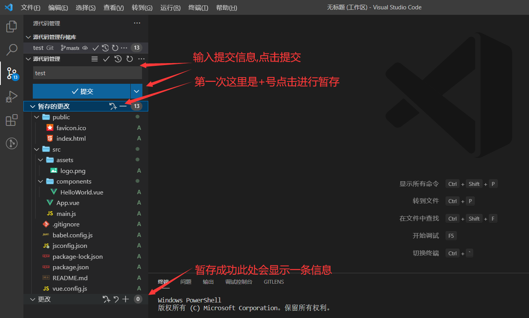Switch to the GITLENS panel tab

(x=274, y=282)
